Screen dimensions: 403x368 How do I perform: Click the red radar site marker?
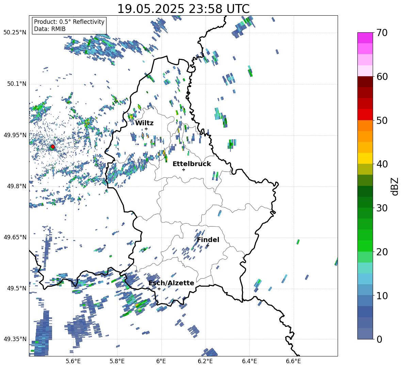click(53, 146)
